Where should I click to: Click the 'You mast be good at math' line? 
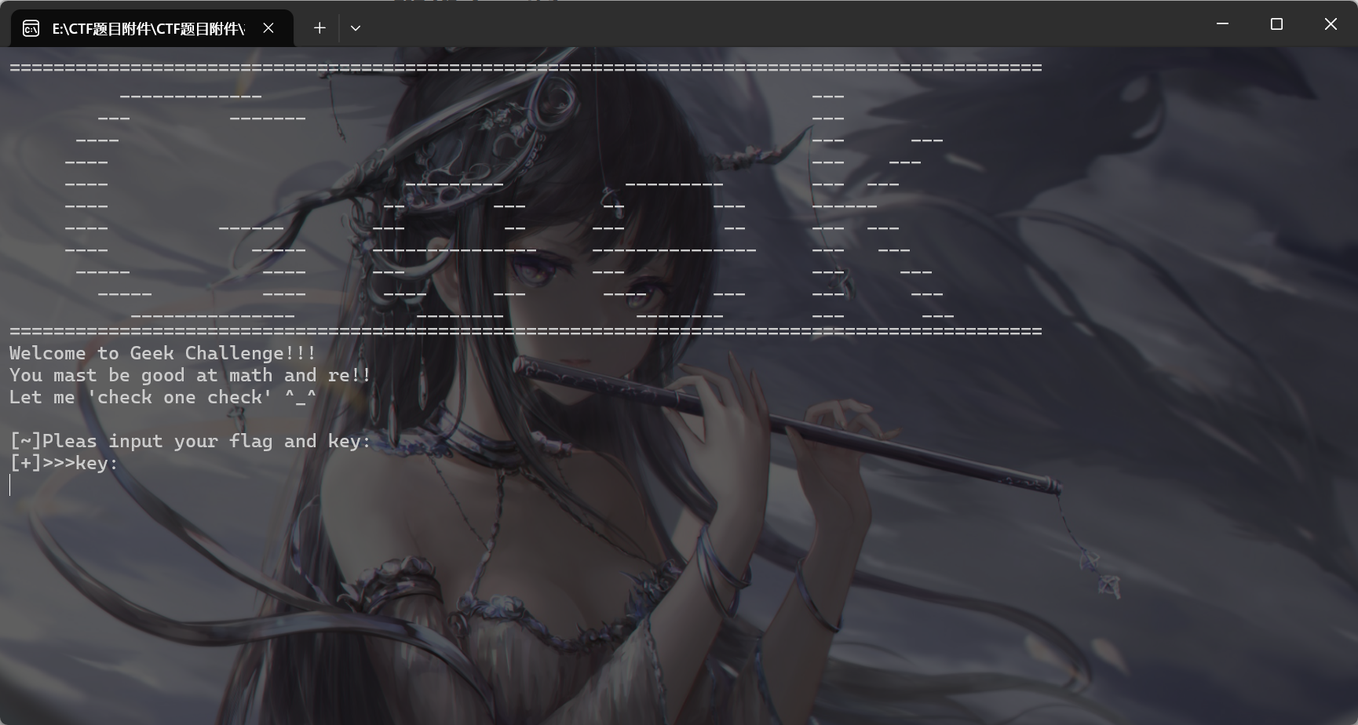pyautogui.click(x=190, y=376)
